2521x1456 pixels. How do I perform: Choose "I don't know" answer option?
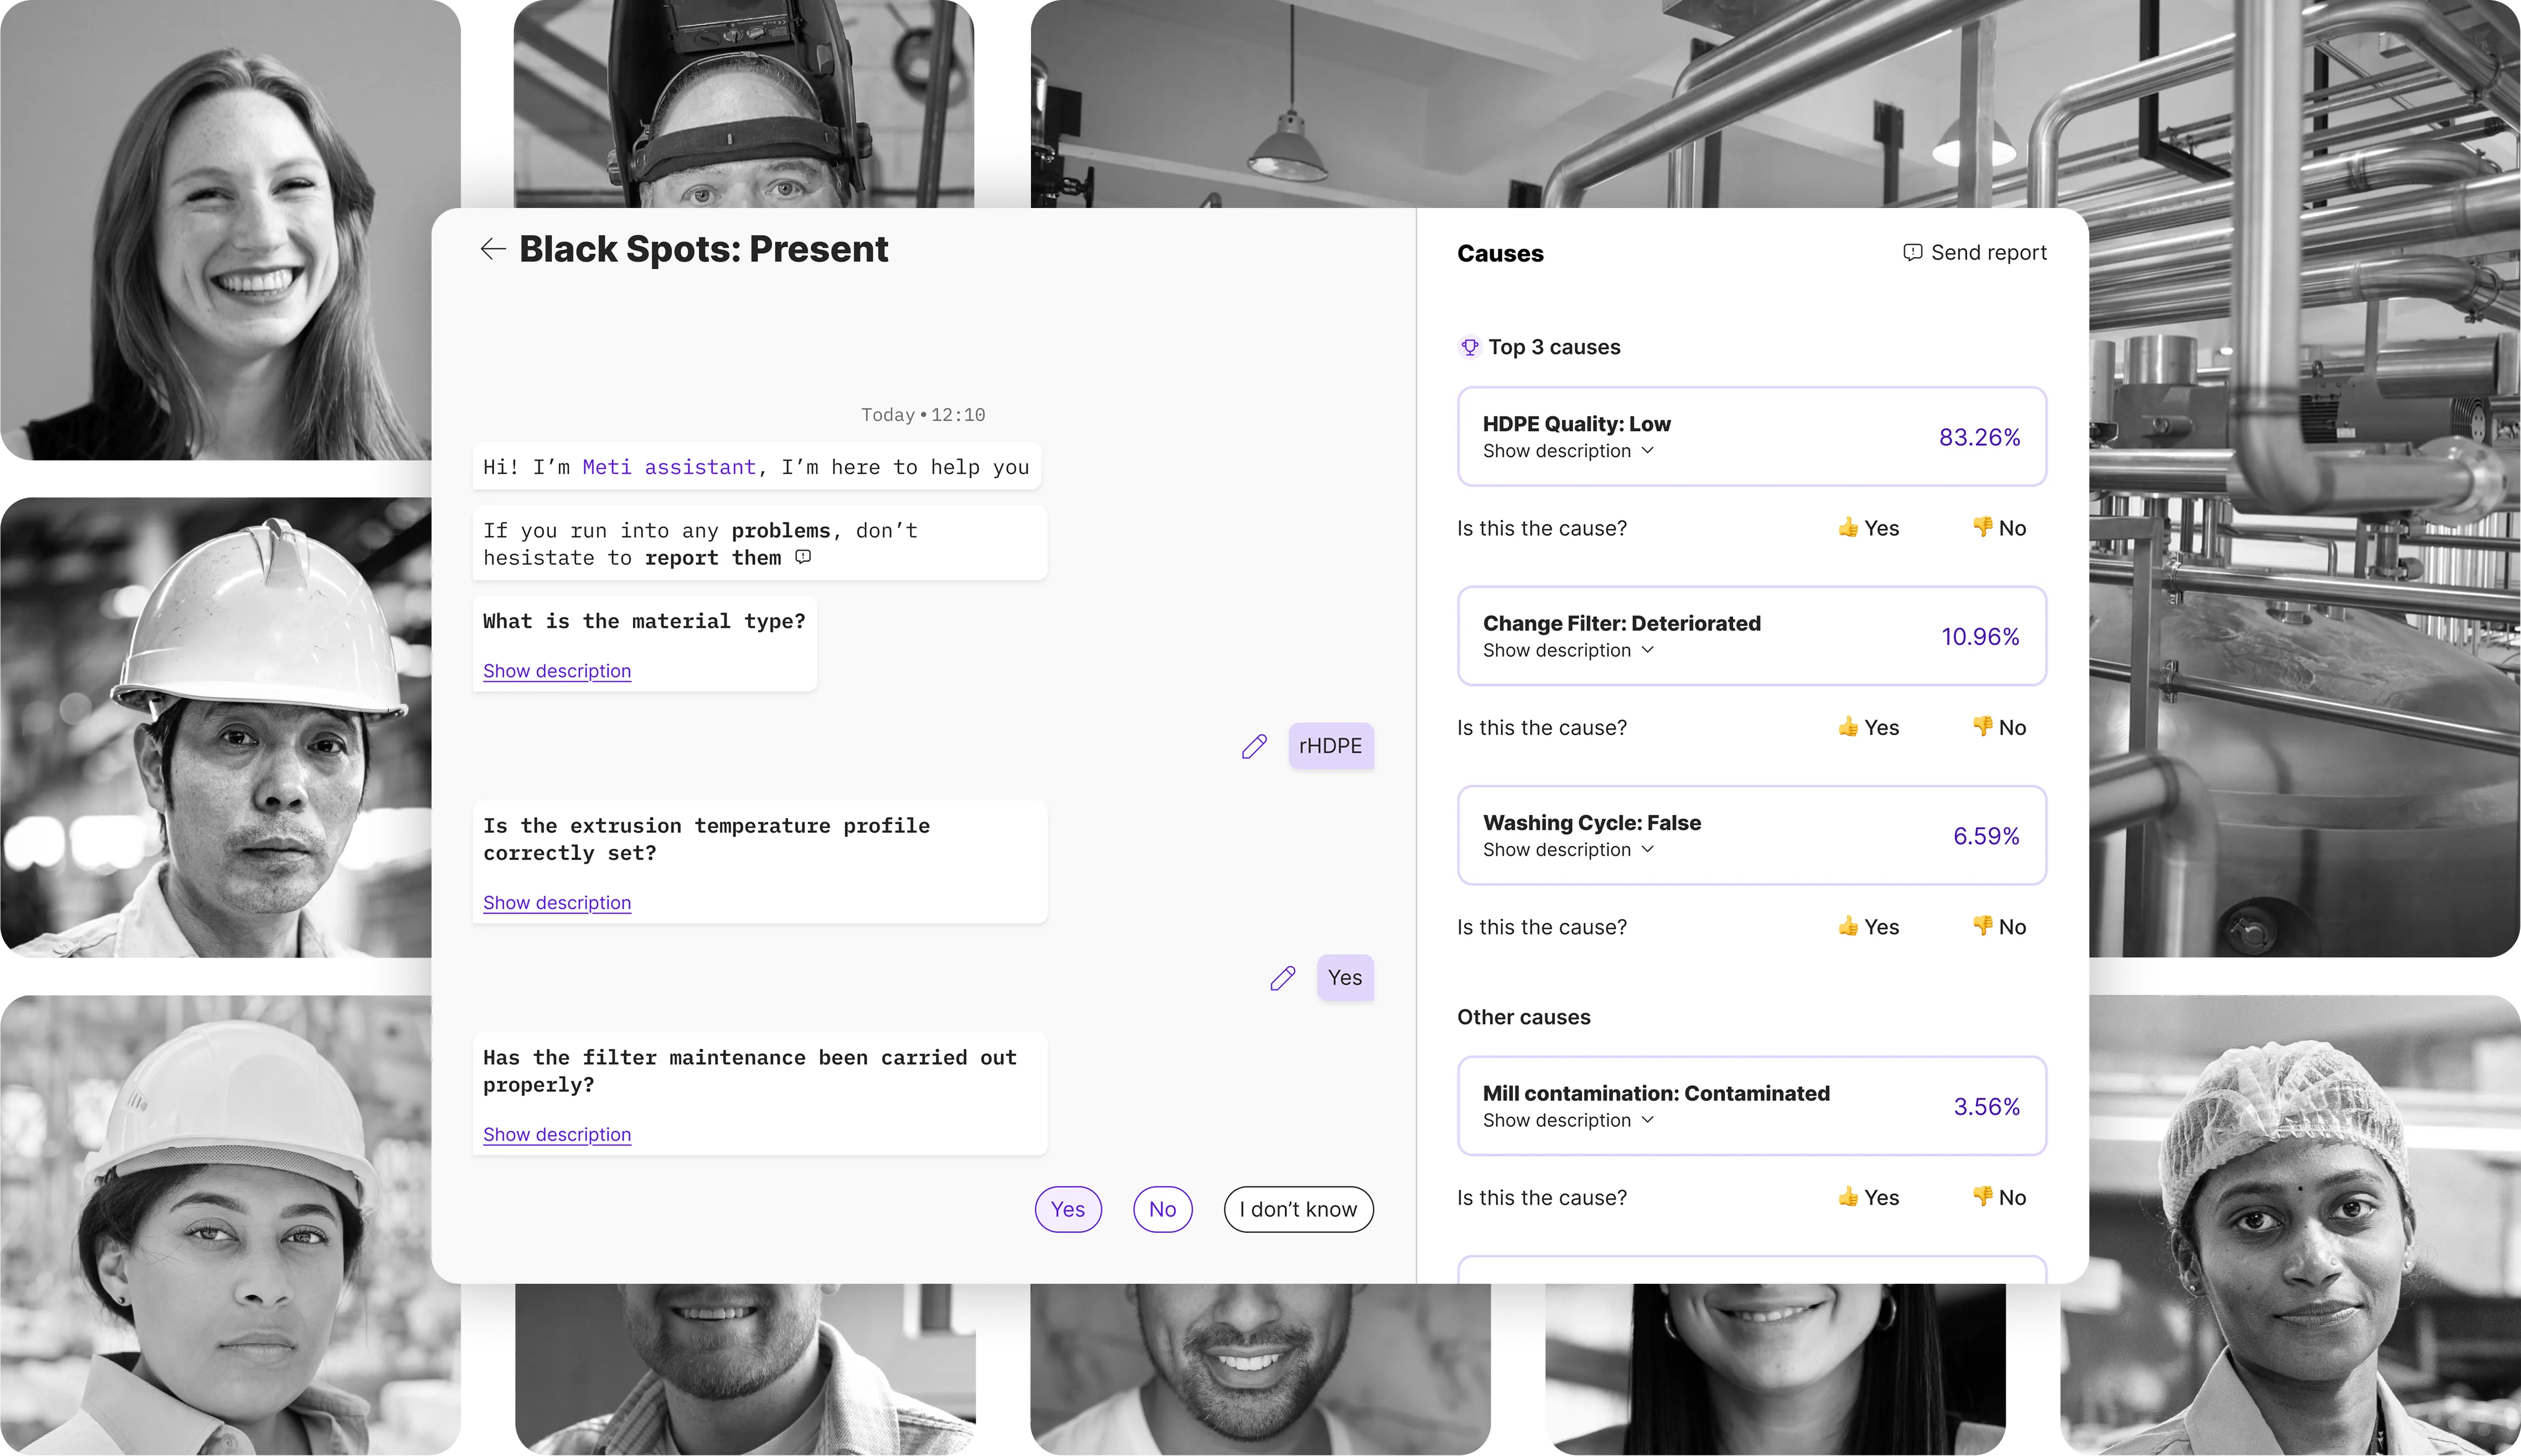(x=1298, y=1209)
